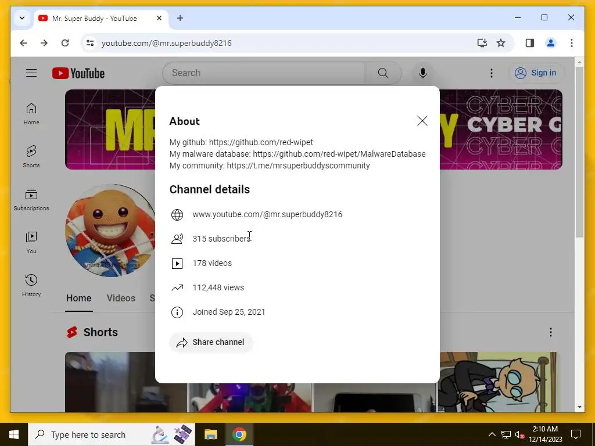Open the github red-wipet link
This screenshot has height=446, width=595.
tap(261, 142)
